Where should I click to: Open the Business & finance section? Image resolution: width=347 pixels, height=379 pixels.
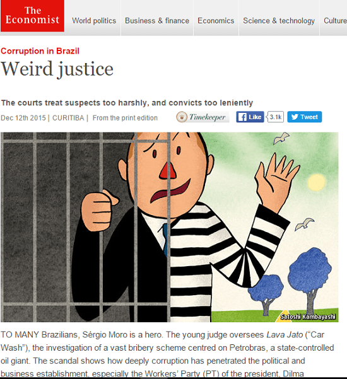(157, 21)
